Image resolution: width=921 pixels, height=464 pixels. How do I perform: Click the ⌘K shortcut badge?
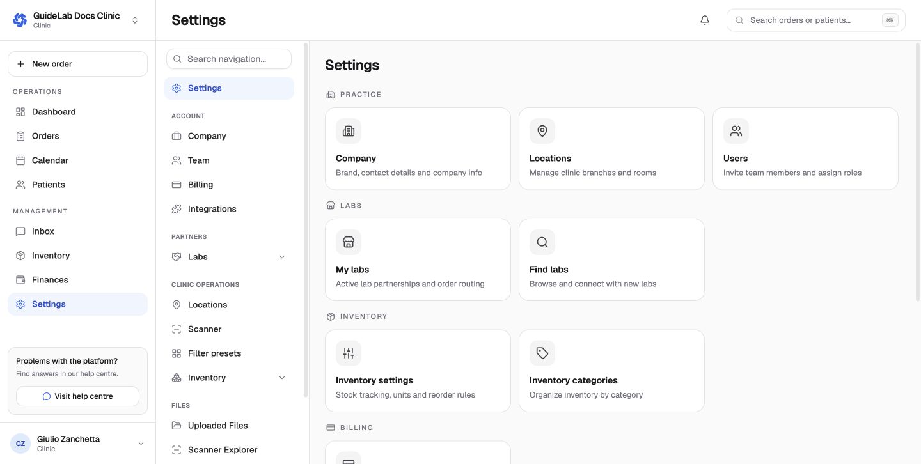pos(890,20)
